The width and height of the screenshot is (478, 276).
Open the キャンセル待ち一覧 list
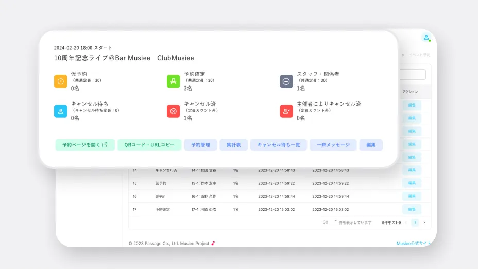pos(279,145)
